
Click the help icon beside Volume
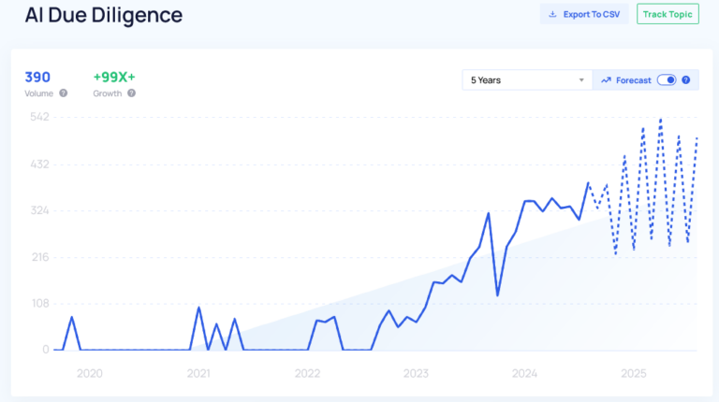click(x=64, y=93)
